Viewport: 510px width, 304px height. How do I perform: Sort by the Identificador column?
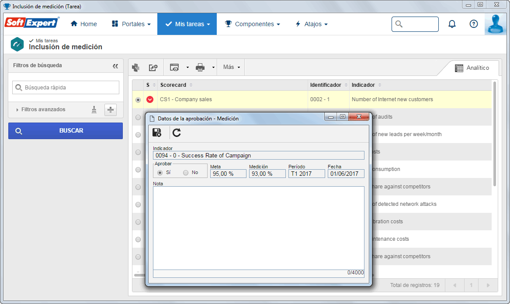[329, 85]
